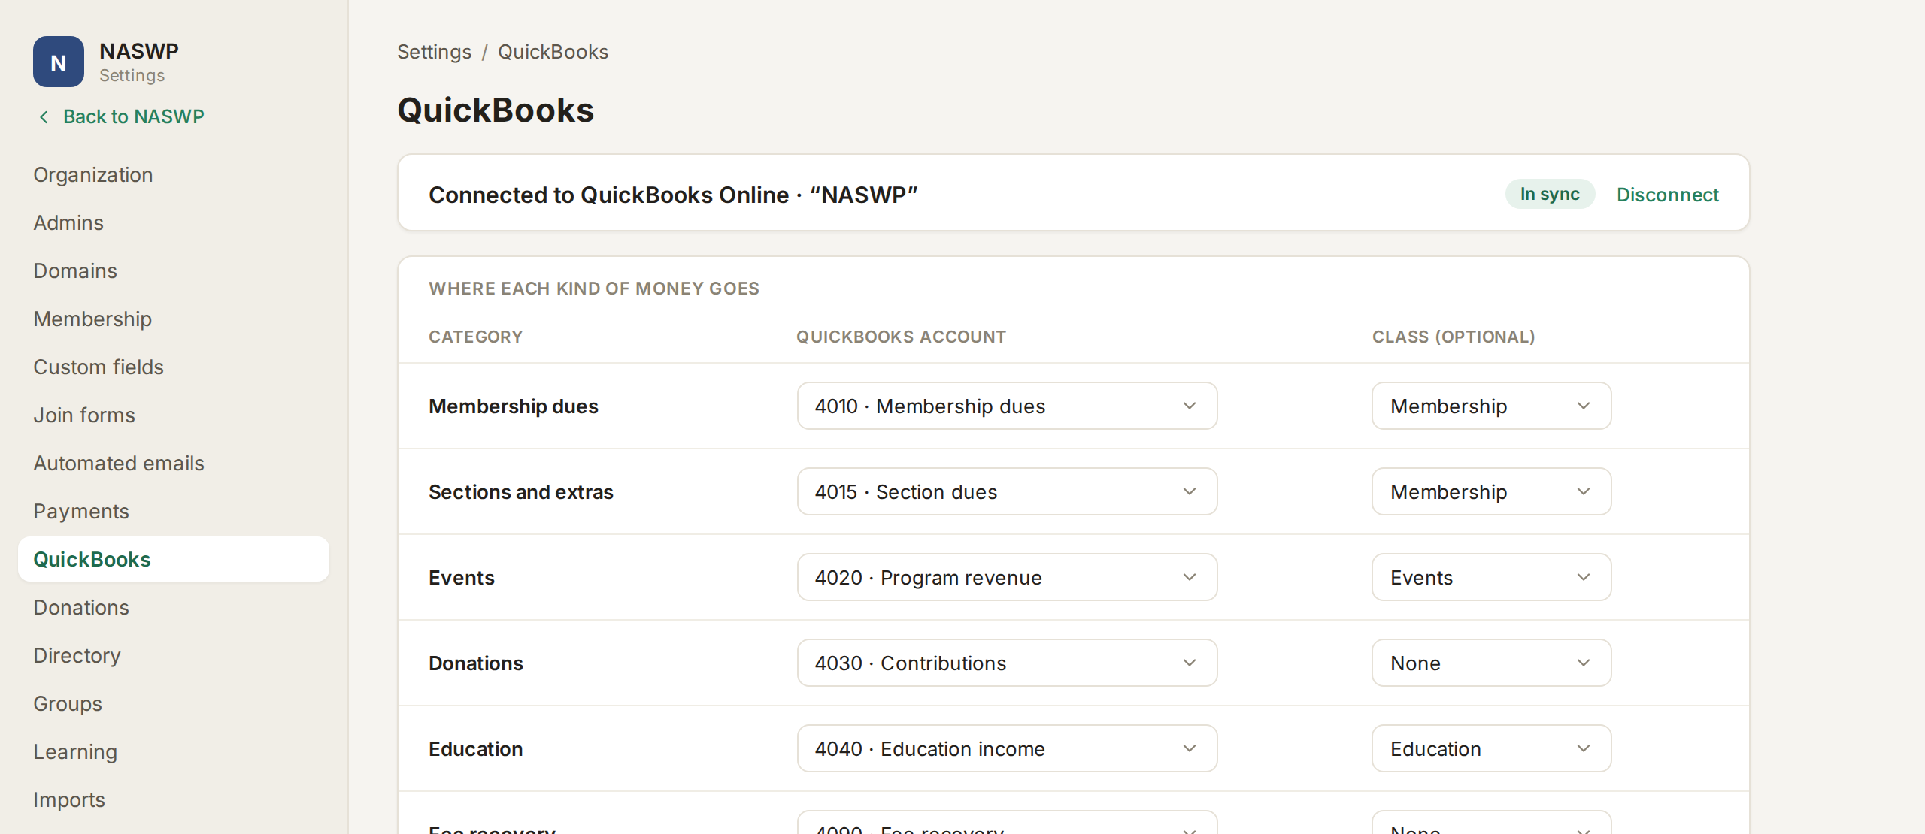The height and width of the screenshot is (834, 1925).
Task: Open Donations settings in sidebar
Action: pos(174,607)
